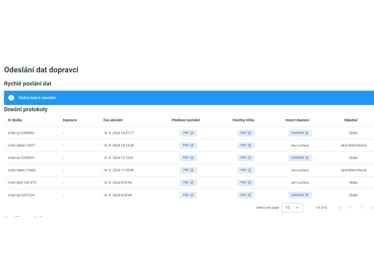The image size is (374, 280).
Task: Click the Rychlé poslání dat heading
Action: (28, 83)
